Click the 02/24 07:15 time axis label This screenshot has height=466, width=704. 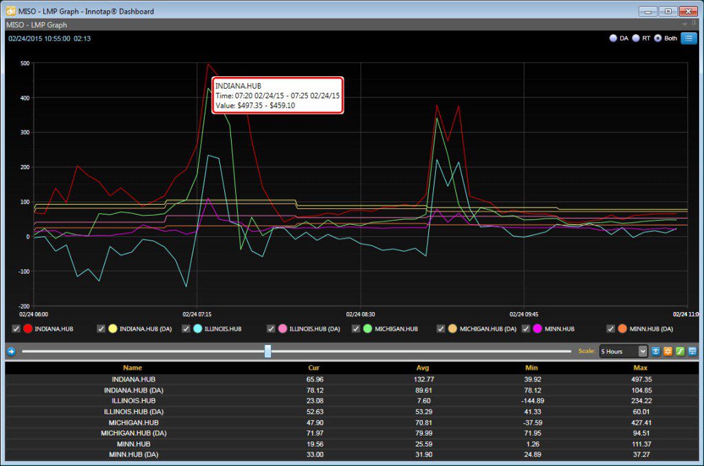coord(197,314)
